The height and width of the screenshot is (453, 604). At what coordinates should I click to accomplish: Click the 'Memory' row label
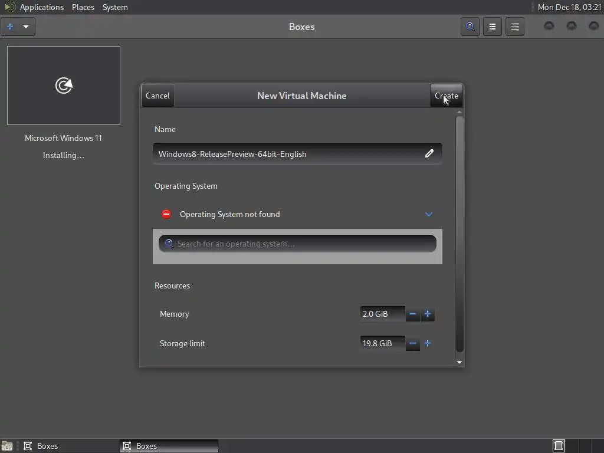point(174,314)
